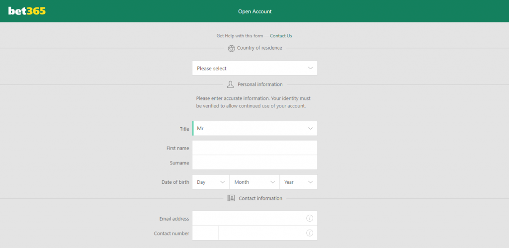Viewport: 509px width, 248px height.
Task: Open the Year dropdown for date of birth
Action: (x=299, y=182)
